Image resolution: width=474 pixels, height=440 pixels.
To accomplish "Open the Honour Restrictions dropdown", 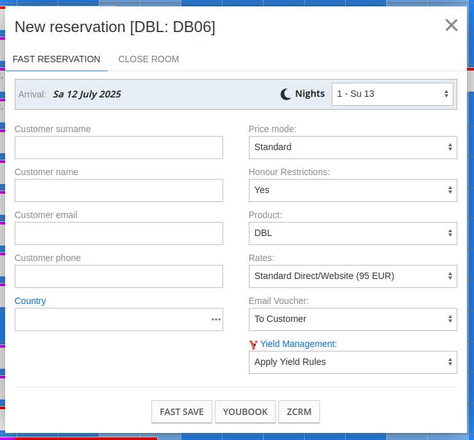I will coord(352,190).
